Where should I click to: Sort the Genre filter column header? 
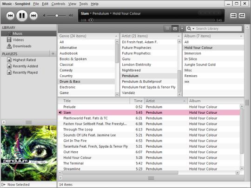88,36
